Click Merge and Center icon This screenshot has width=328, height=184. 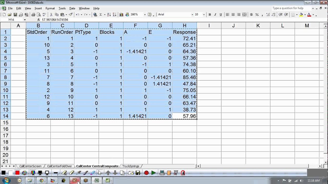244,15
